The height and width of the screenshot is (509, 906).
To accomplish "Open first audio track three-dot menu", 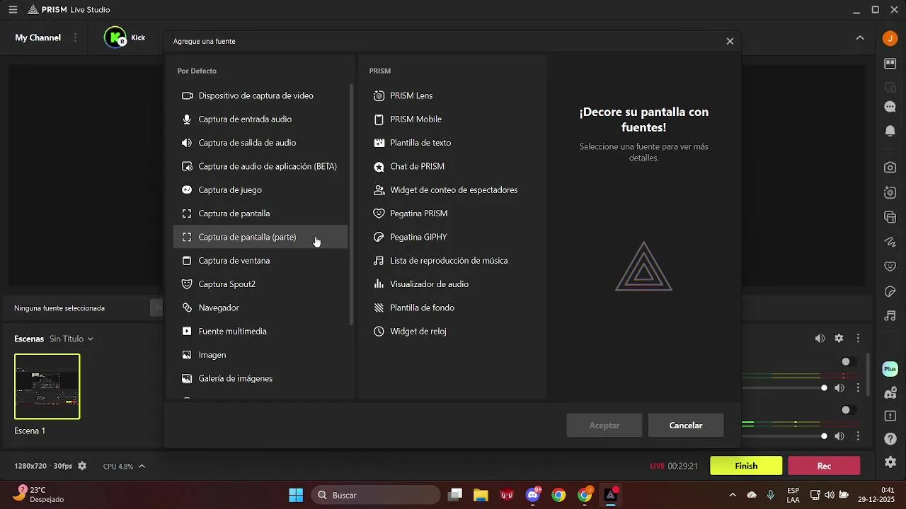I will point(858,388).
